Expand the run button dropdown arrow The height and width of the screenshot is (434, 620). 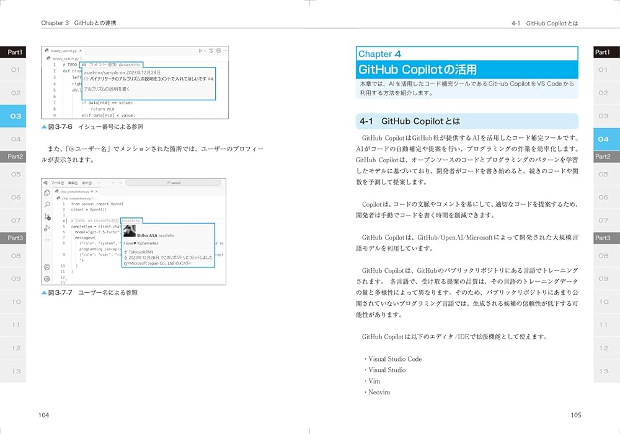pyautogui.click(x=205, y=50)
